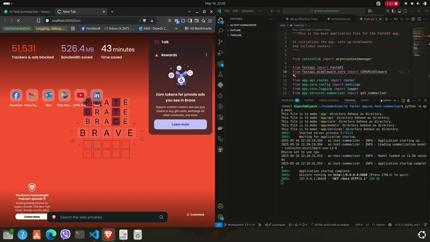Viewport: 430px width, 242px height.
Task: Show hidden bookmarks overflow chevron
Action: coord(176,29)
